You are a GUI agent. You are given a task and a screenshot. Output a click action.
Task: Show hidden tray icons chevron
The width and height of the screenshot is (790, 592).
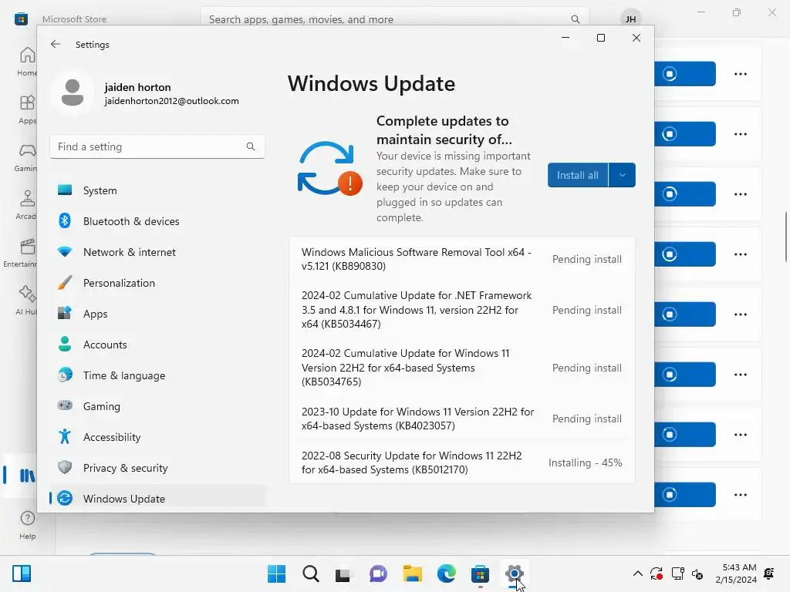[x=637, y=573]
